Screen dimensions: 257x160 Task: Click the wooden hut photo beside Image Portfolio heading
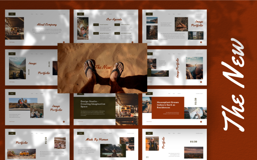coord(181,24)
